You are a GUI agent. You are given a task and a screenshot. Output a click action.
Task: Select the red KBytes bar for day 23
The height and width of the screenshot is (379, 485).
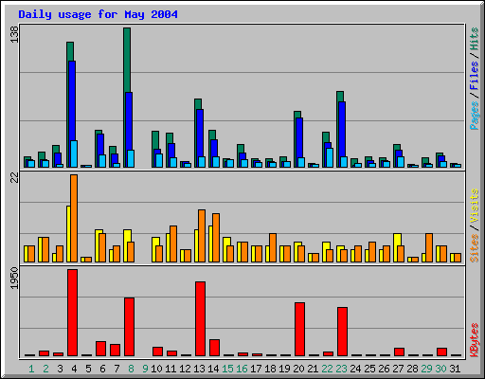pyautogui.click(x=342, y=332)
